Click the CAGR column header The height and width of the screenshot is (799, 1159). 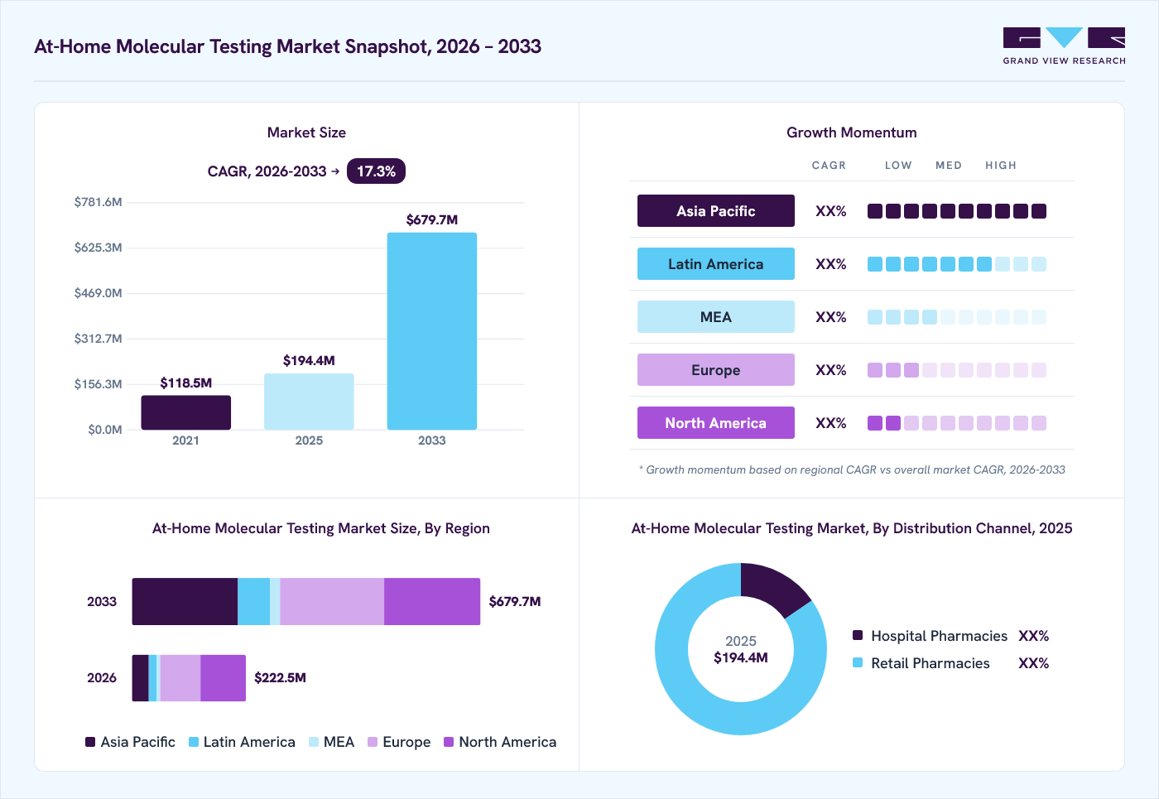(829, 166)
